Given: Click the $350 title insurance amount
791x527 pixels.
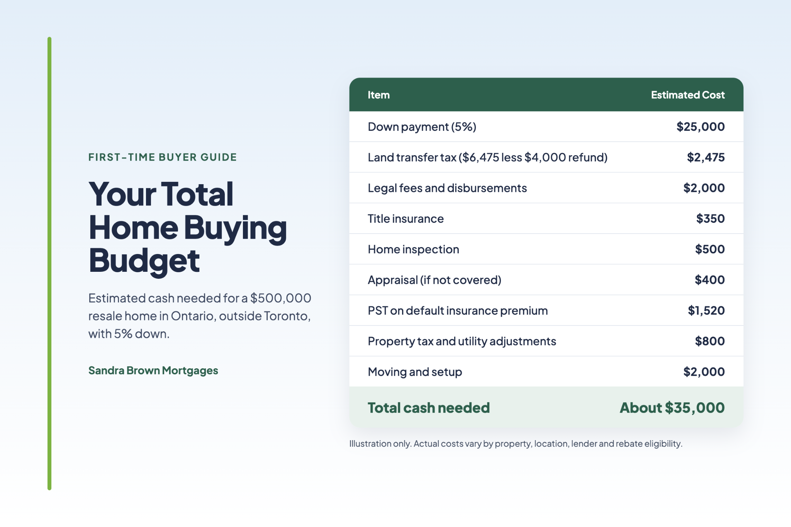Looking at the screenshot, I should (710, 219).
